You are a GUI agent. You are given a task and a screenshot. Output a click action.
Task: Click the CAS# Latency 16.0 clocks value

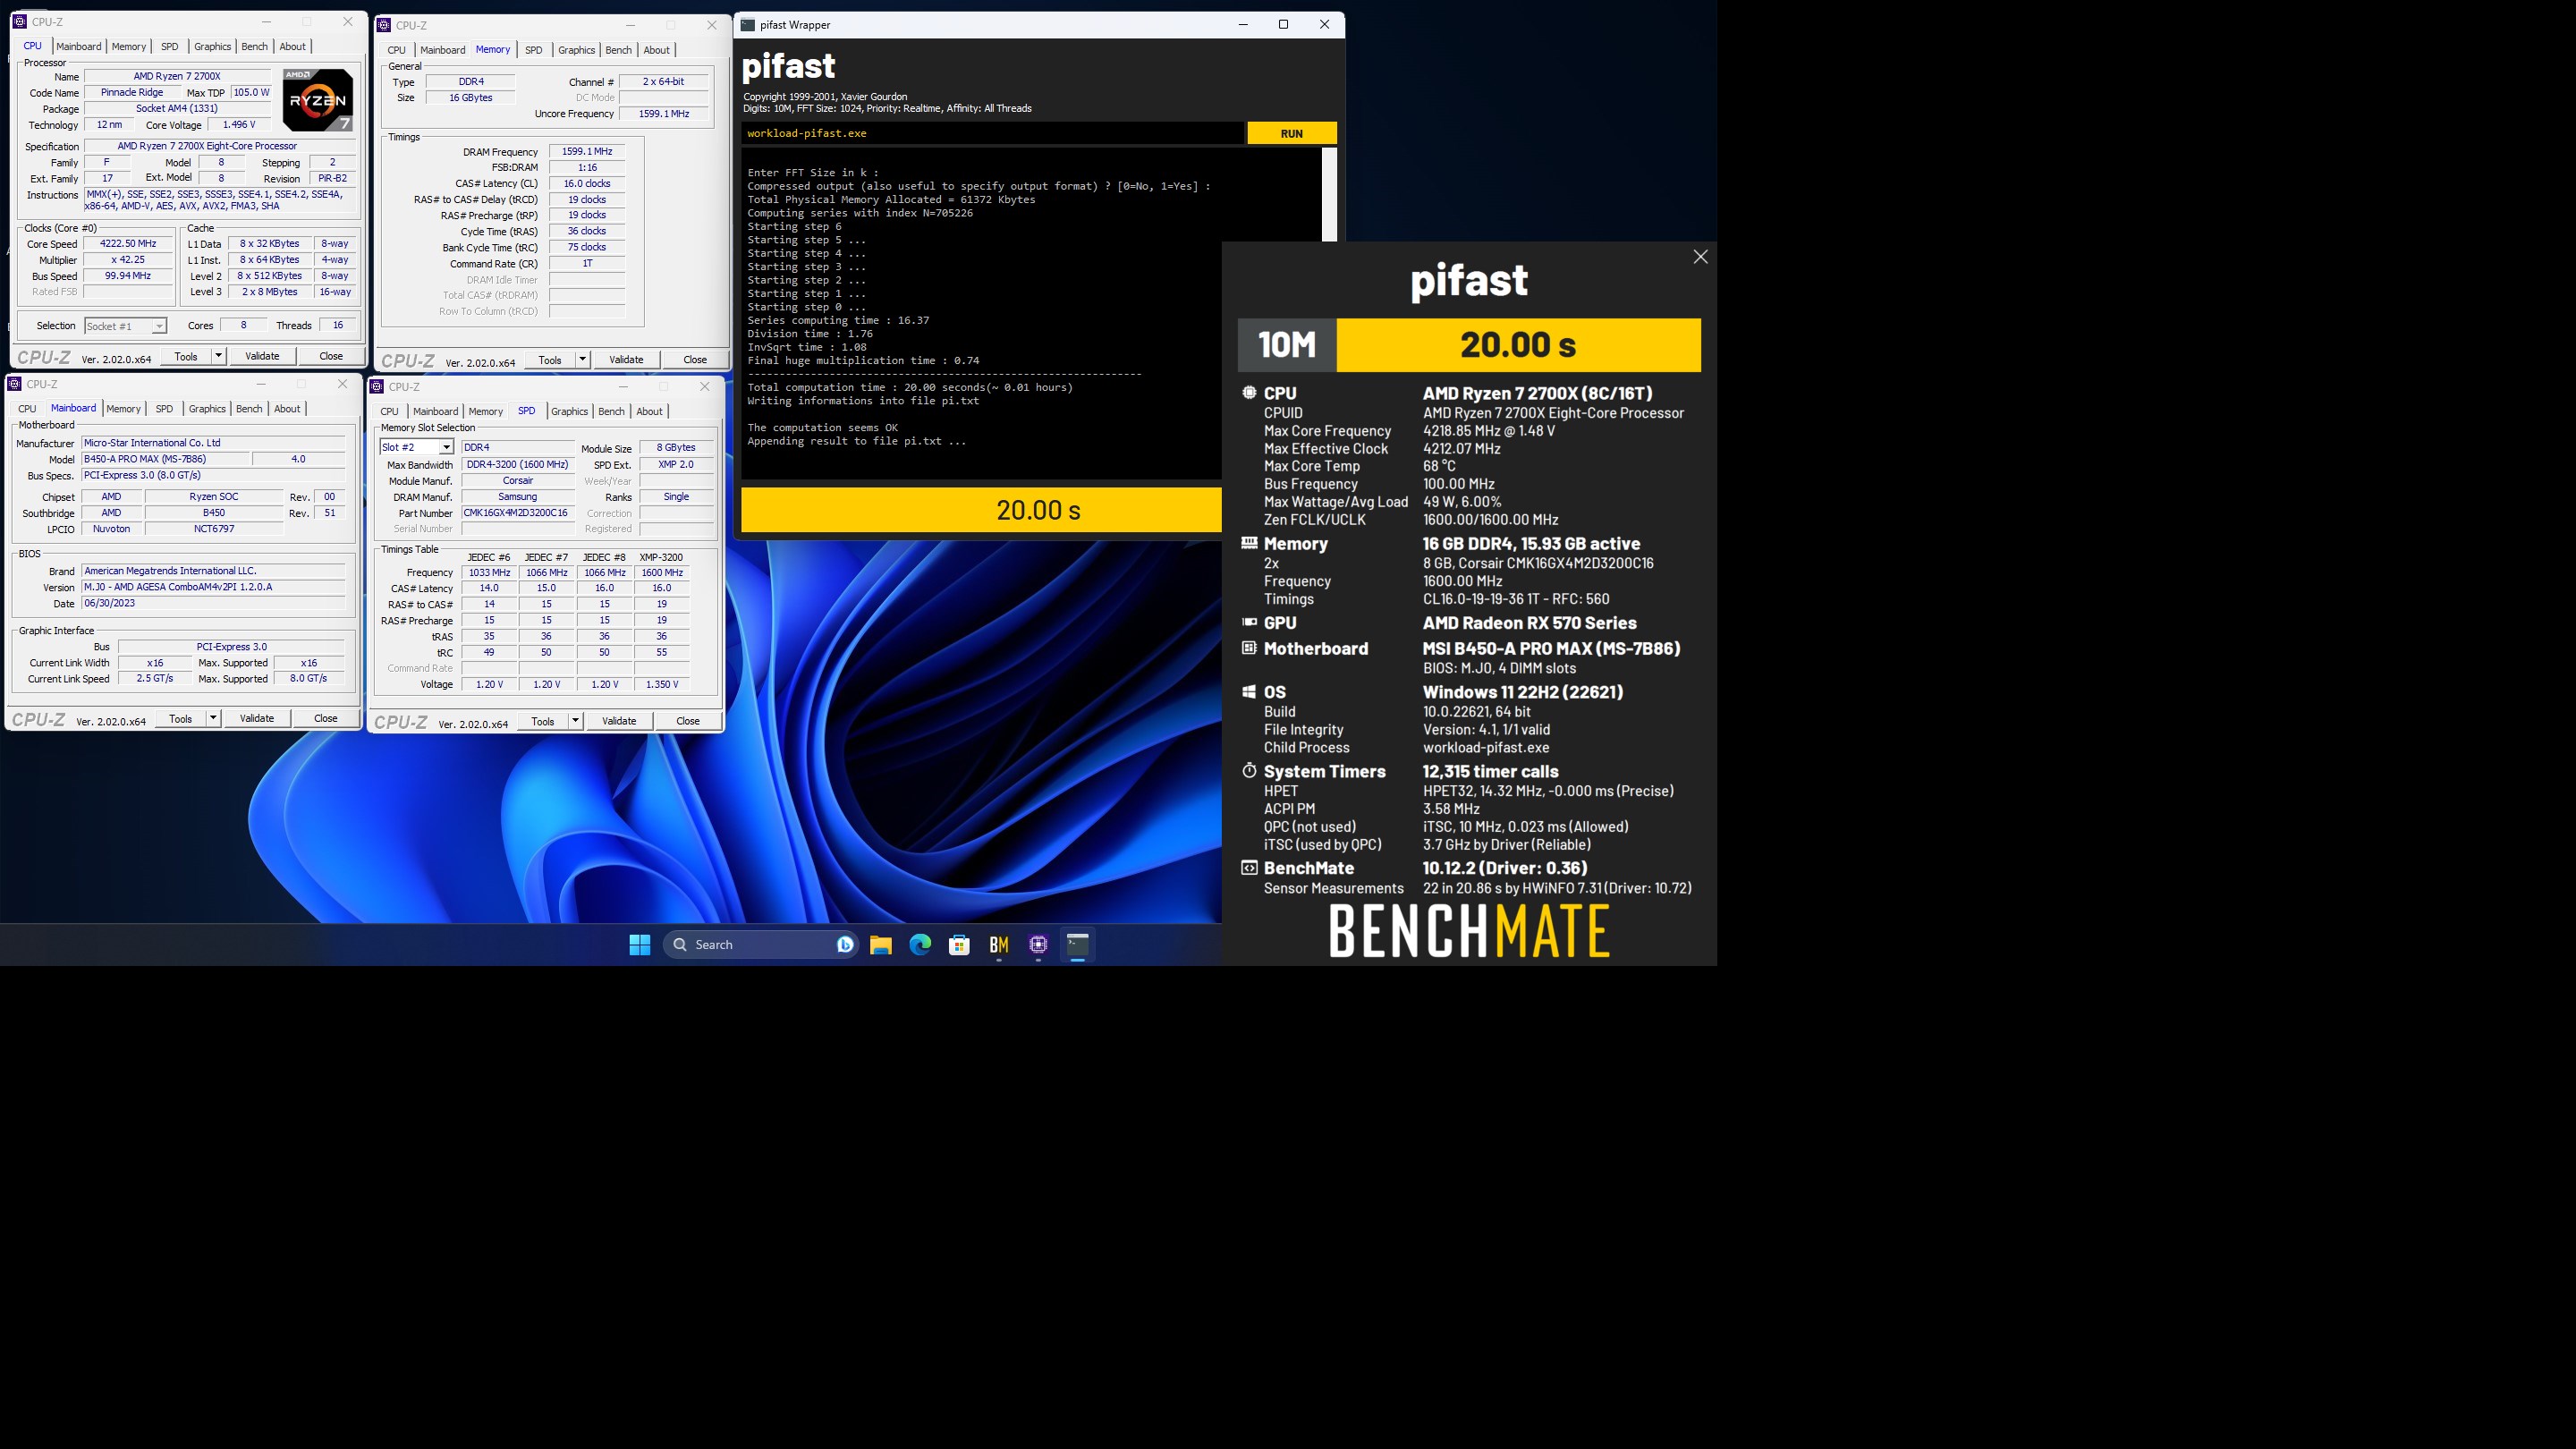[587, 184]
